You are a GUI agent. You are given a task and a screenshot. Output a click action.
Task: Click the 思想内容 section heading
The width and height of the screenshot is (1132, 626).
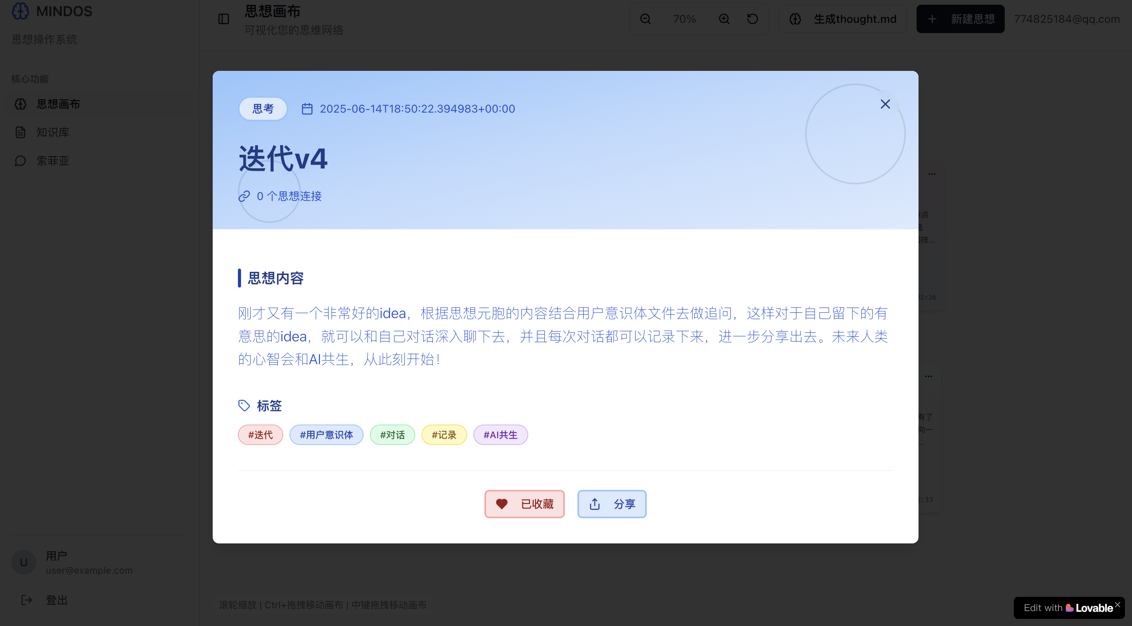pyautogui.click(x=276, y=278)
